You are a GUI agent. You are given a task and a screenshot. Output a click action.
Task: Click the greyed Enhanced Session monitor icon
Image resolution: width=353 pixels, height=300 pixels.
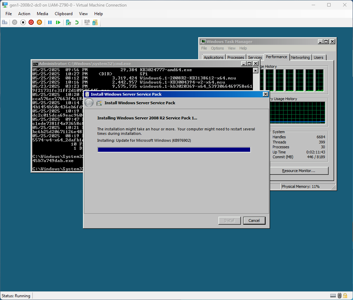(87, 22)
